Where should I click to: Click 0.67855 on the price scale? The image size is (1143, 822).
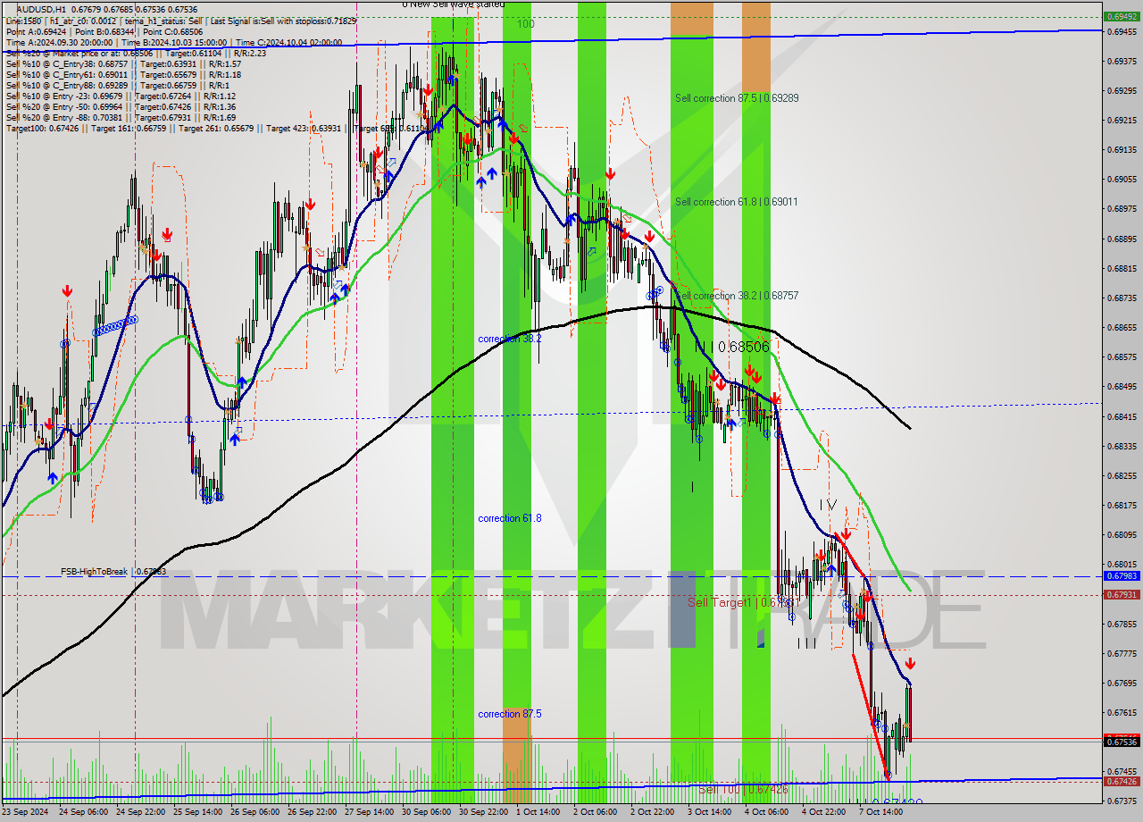[x=1122, y=624]
